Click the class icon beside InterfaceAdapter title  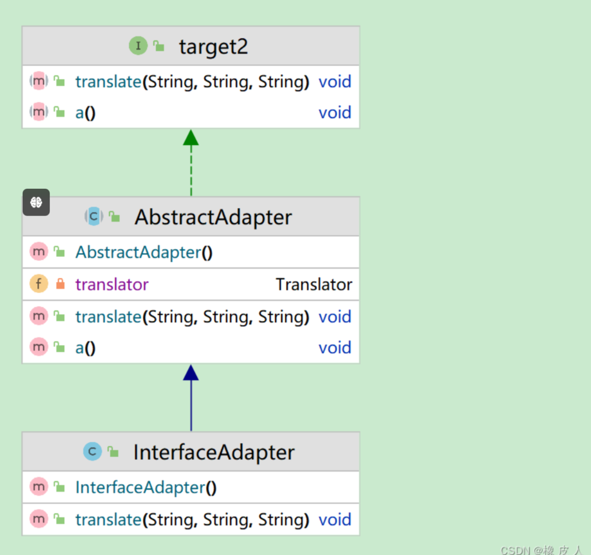point(92,452)
